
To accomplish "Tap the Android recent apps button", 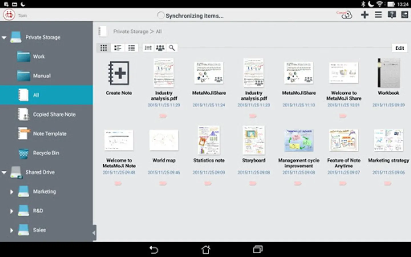I will click(x=258, y=250).
